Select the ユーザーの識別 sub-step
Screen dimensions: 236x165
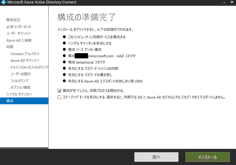[x=21, y=74]
